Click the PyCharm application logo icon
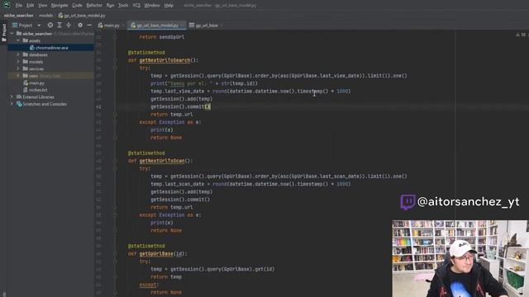This screenshot has width=529, height=297. (7, 5)
